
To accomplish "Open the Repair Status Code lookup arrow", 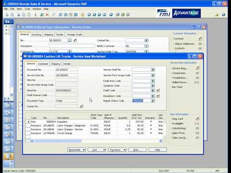I will pos(153,101).
